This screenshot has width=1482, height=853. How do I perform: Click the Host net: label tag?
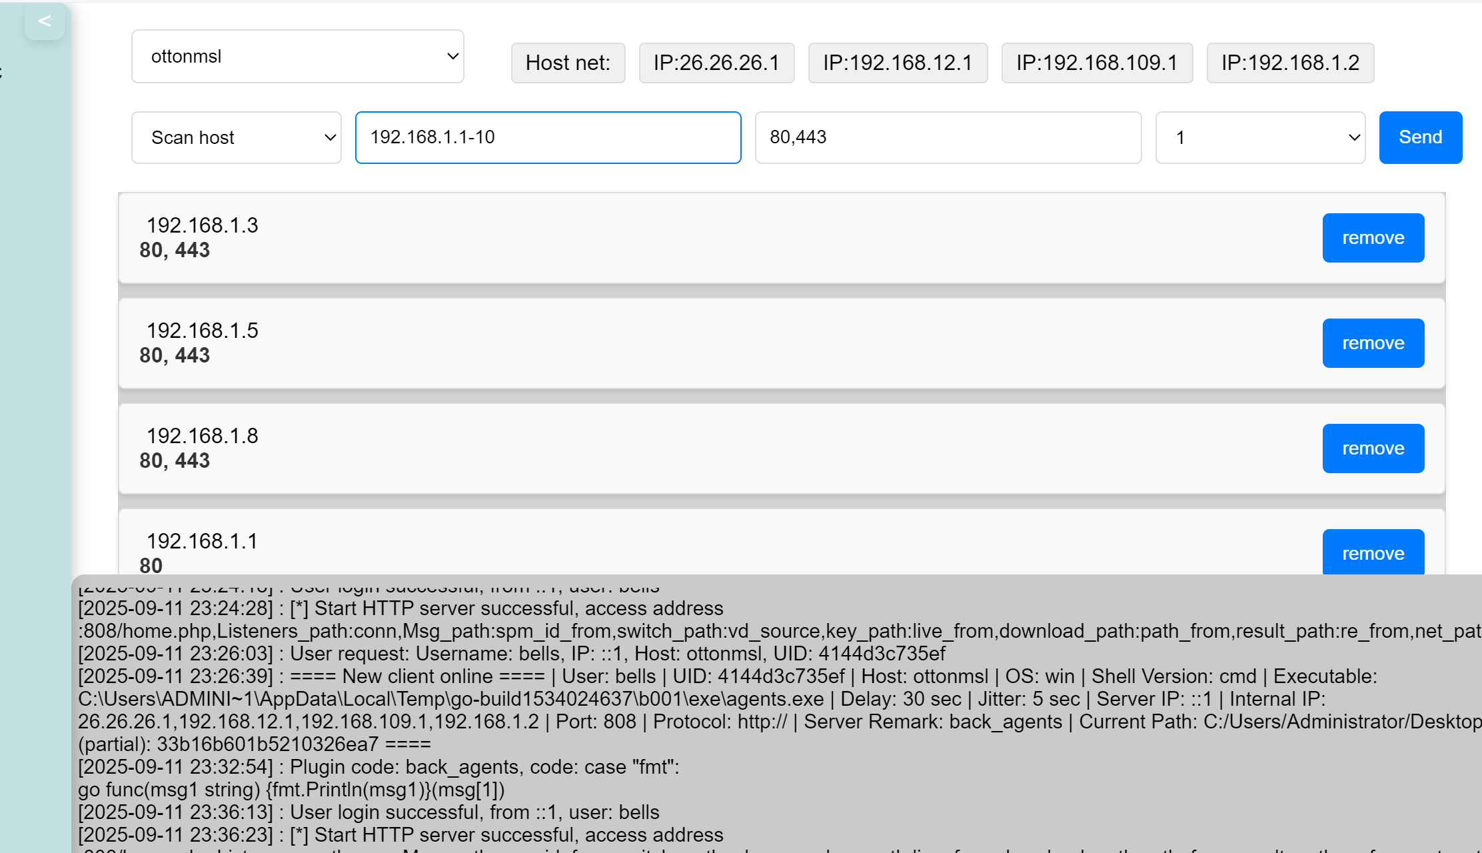coord(568,63)
